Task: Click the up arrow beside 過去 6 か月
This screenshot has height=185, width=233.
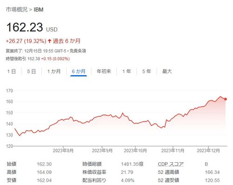Action: tap(49, 41)
